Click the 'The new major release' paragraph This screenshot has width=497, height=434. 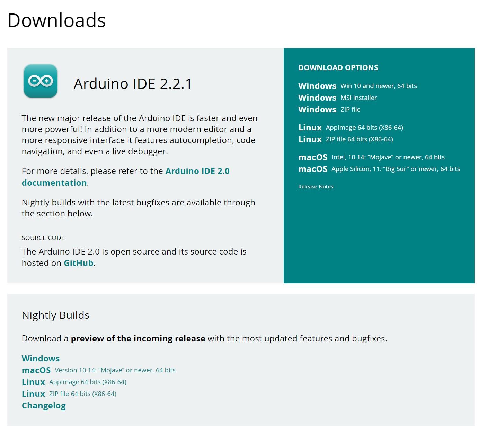[x=140, y=135]
